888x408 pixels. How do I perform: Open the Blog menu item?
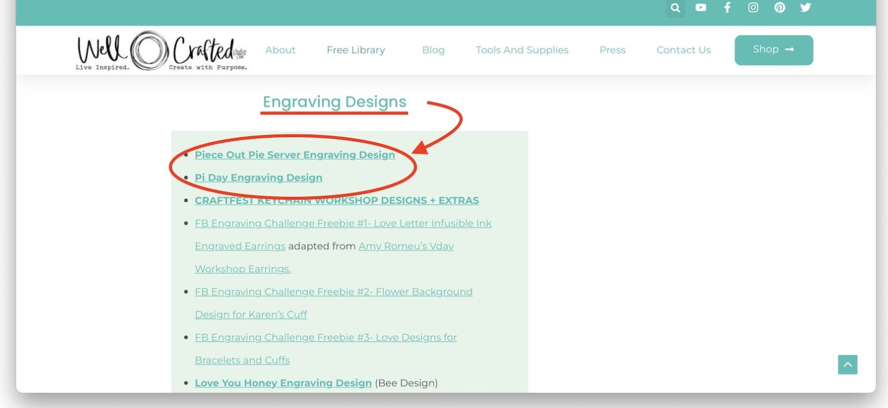[433, 50]
